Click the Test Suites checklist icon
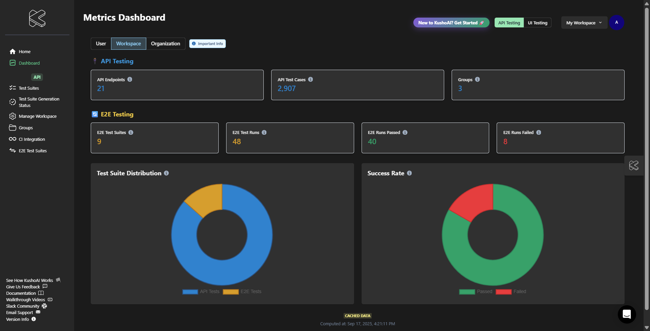Viewport: 650px width, 331px height. pyautogui.click(x=13, y=88)
